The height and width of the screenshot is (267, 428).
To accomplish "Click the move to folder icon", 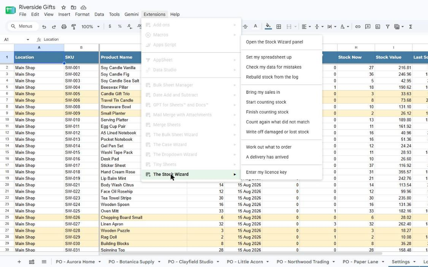I will tap(73, 7).
